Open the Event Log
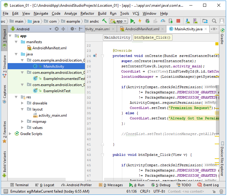The height and width of the screenshot is (196, 227). click(x=208, y=185)
